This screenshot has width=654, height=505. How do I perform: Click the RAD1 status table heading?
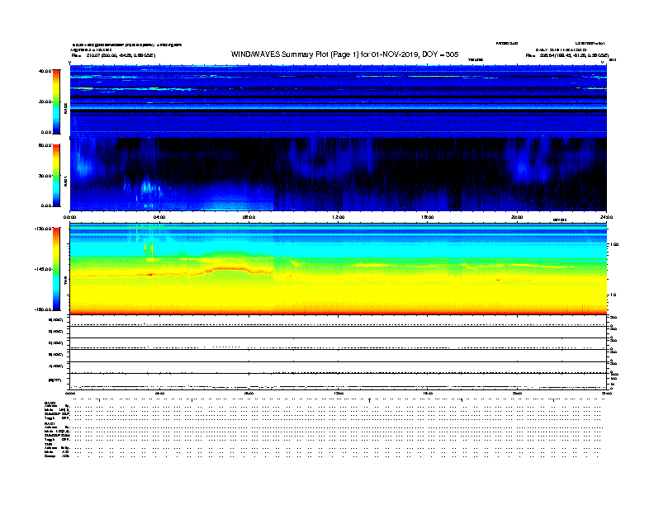(x=50, y=423)
